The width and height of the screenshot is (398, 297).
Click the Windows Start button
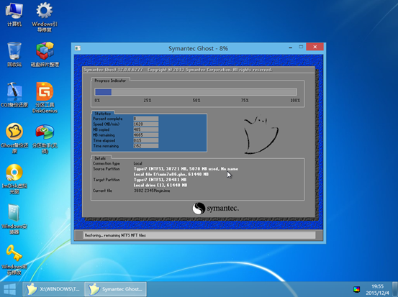pyautogui.click(x=10, y=289)
